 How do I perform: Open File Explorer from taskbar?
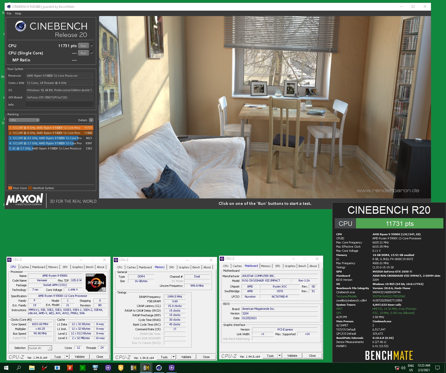pos(32,368)
